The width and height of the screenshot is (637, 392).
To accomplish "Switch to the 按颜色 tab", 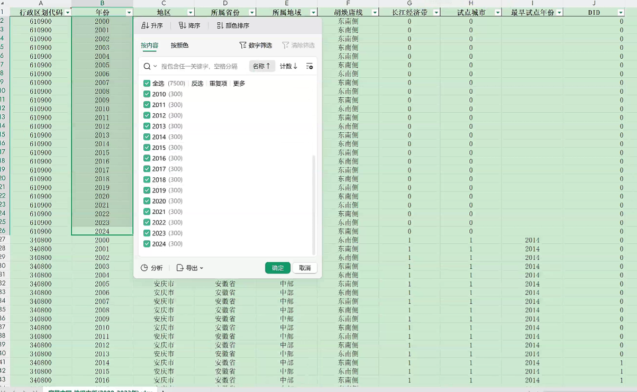I will point(179,45).
